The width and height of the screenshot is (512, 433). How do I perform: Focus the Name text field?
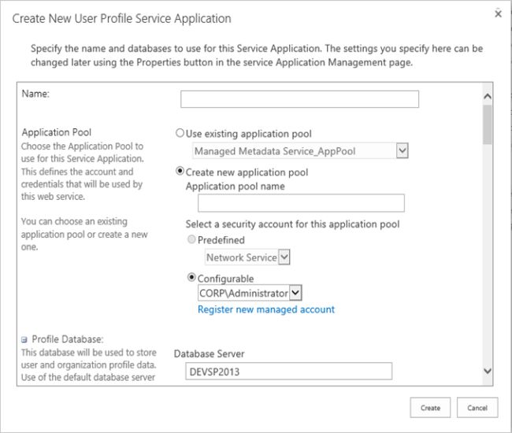coord(299,99)
